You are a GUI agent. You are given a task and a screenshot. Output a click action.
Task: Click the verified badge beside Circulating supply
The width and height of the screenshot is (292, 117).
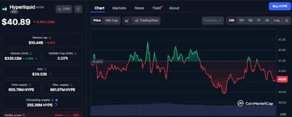[57, 100]
